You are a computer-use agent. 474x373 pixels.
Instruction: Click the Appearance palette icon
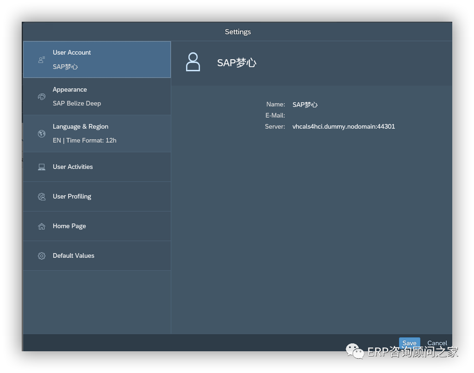pyautogui.click(x=42, y=96)
